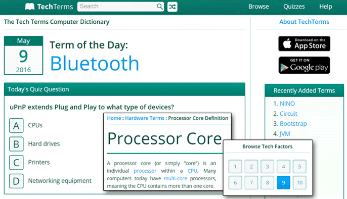347x199 pixels.
Task: Click the Recently Added Terms header
Action: coord(305,90)
